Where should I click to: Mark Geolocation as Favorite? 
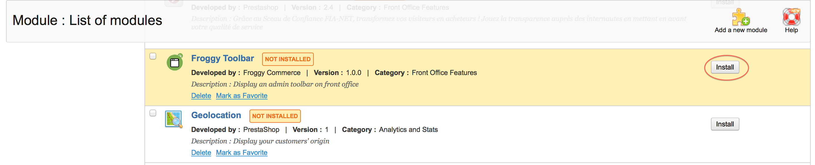click(241, 152)
